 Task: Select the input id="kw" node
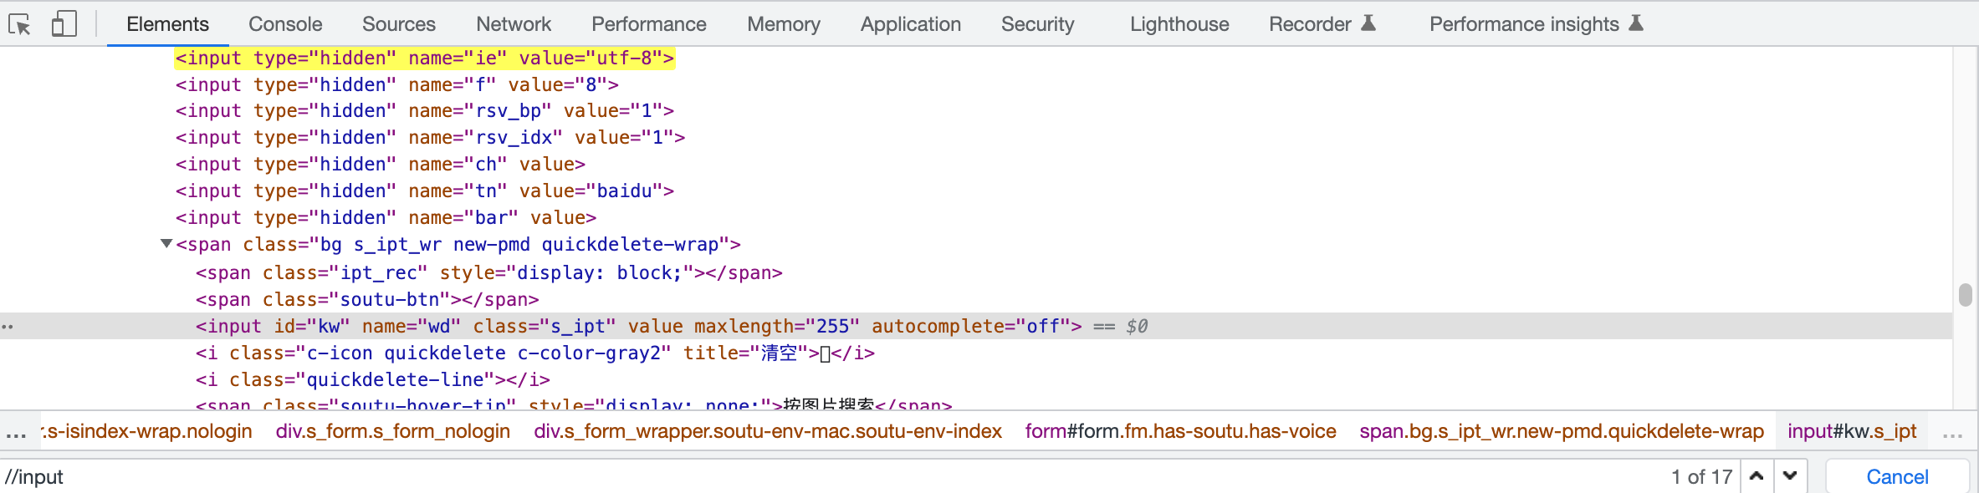tap(637, 326)
